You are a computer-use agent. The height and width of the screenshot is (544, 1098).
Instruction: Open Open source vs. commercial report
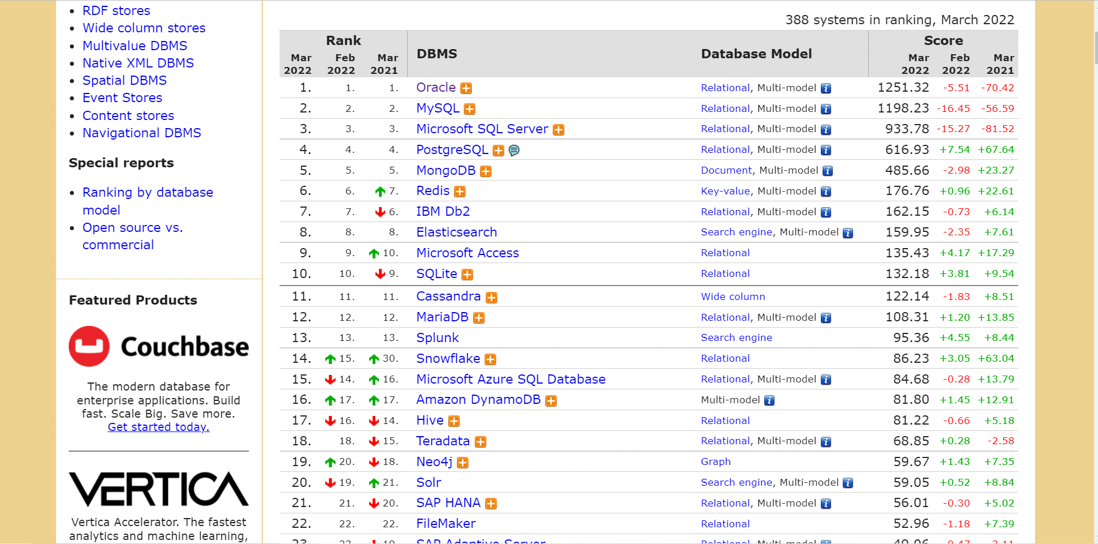pos(133,236)
